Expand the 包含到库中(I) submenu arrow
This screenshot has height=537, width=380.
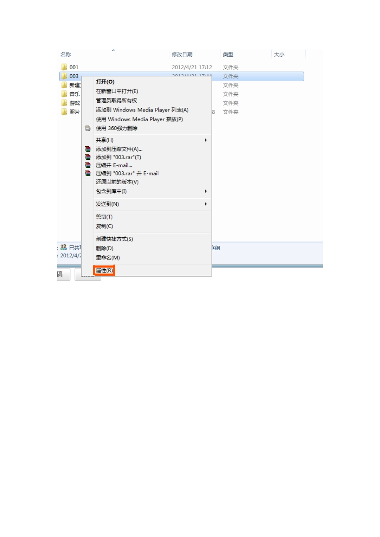coord(206,191)
